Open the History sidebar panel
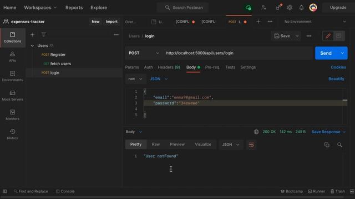 pyautogui.click(x=12, y=134)
